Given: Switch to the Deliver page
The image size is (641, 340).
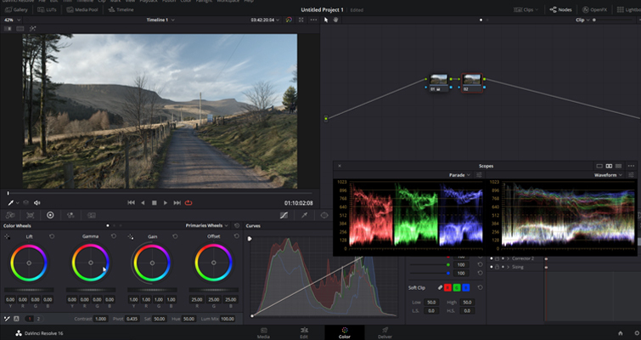Looking at the screenshot, I should [385, 332].
